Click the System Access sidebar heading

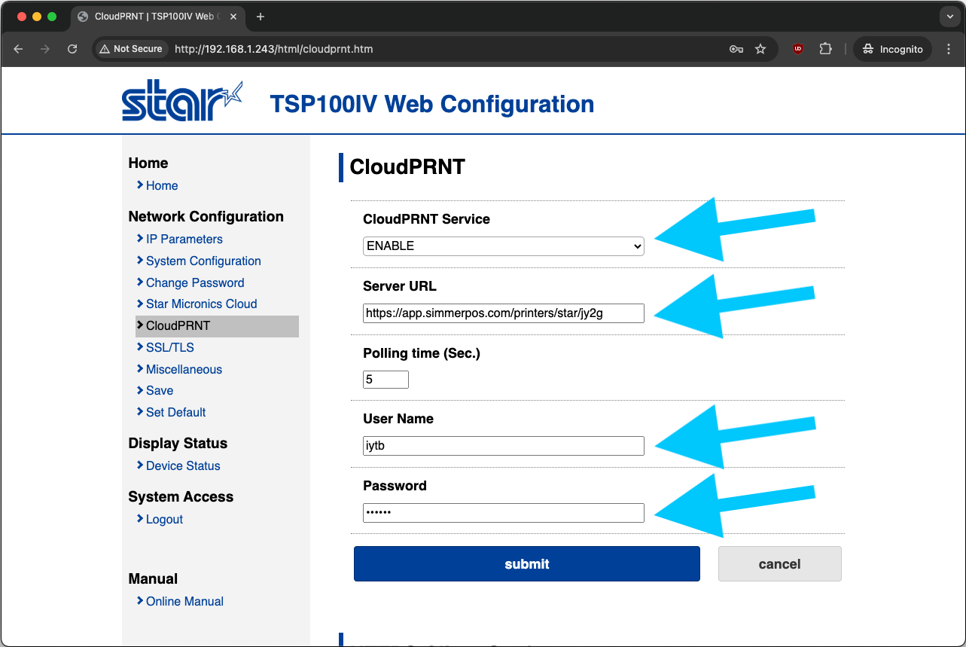click(181, 496)
